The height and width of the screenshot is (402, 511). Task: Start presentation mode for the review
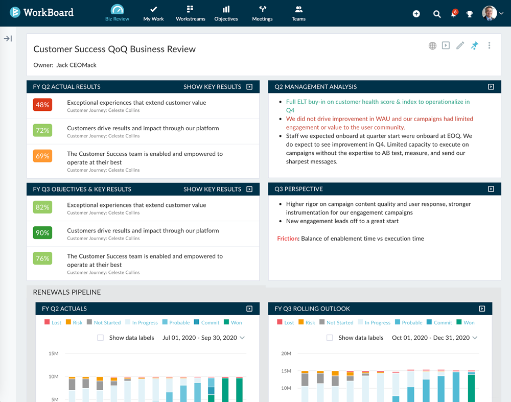pos(446,45)
